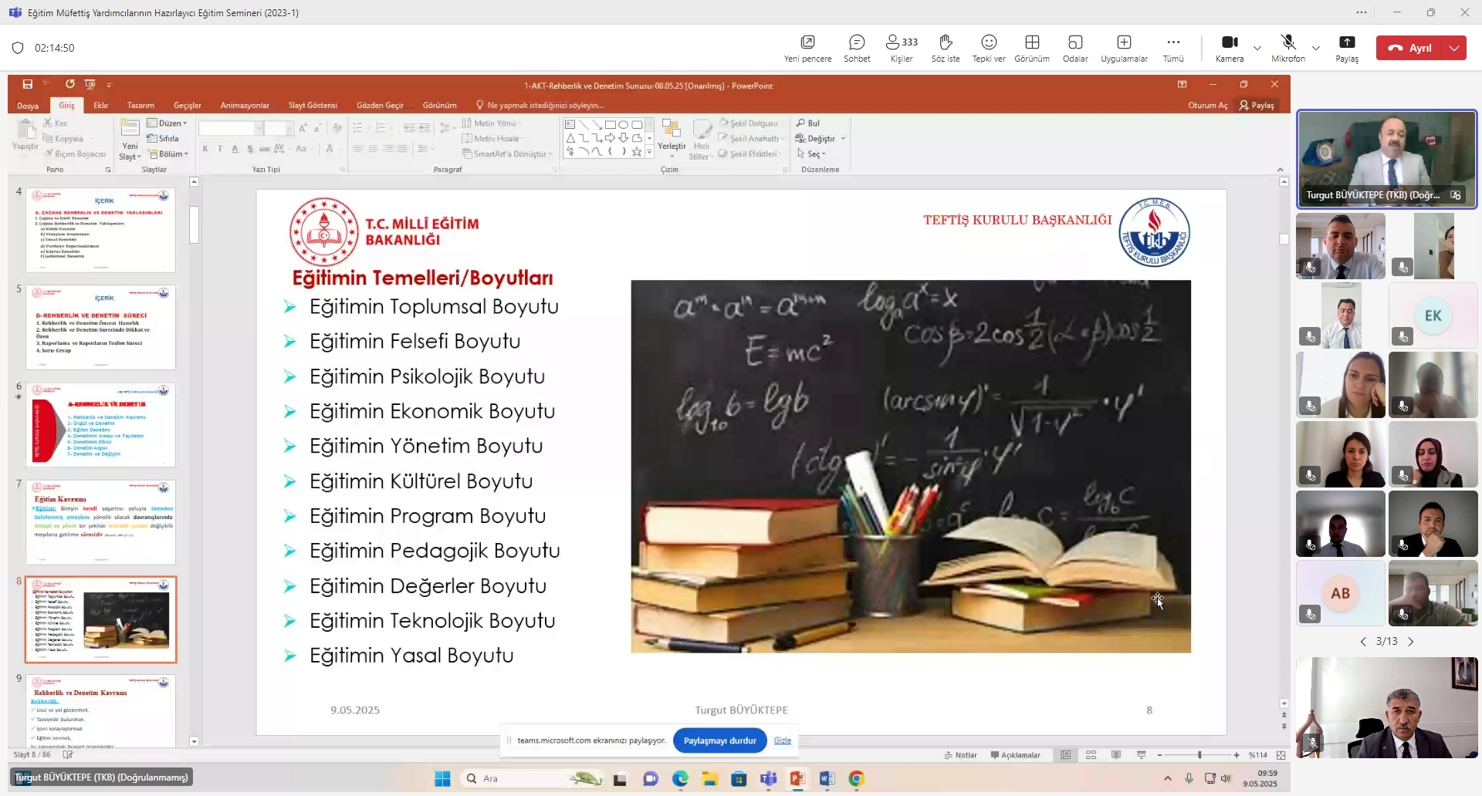The width and height of the screenshot is (1482, 796).
Task: Switch to Tasarım ribbon tab
Action: (x=140, y=106)
